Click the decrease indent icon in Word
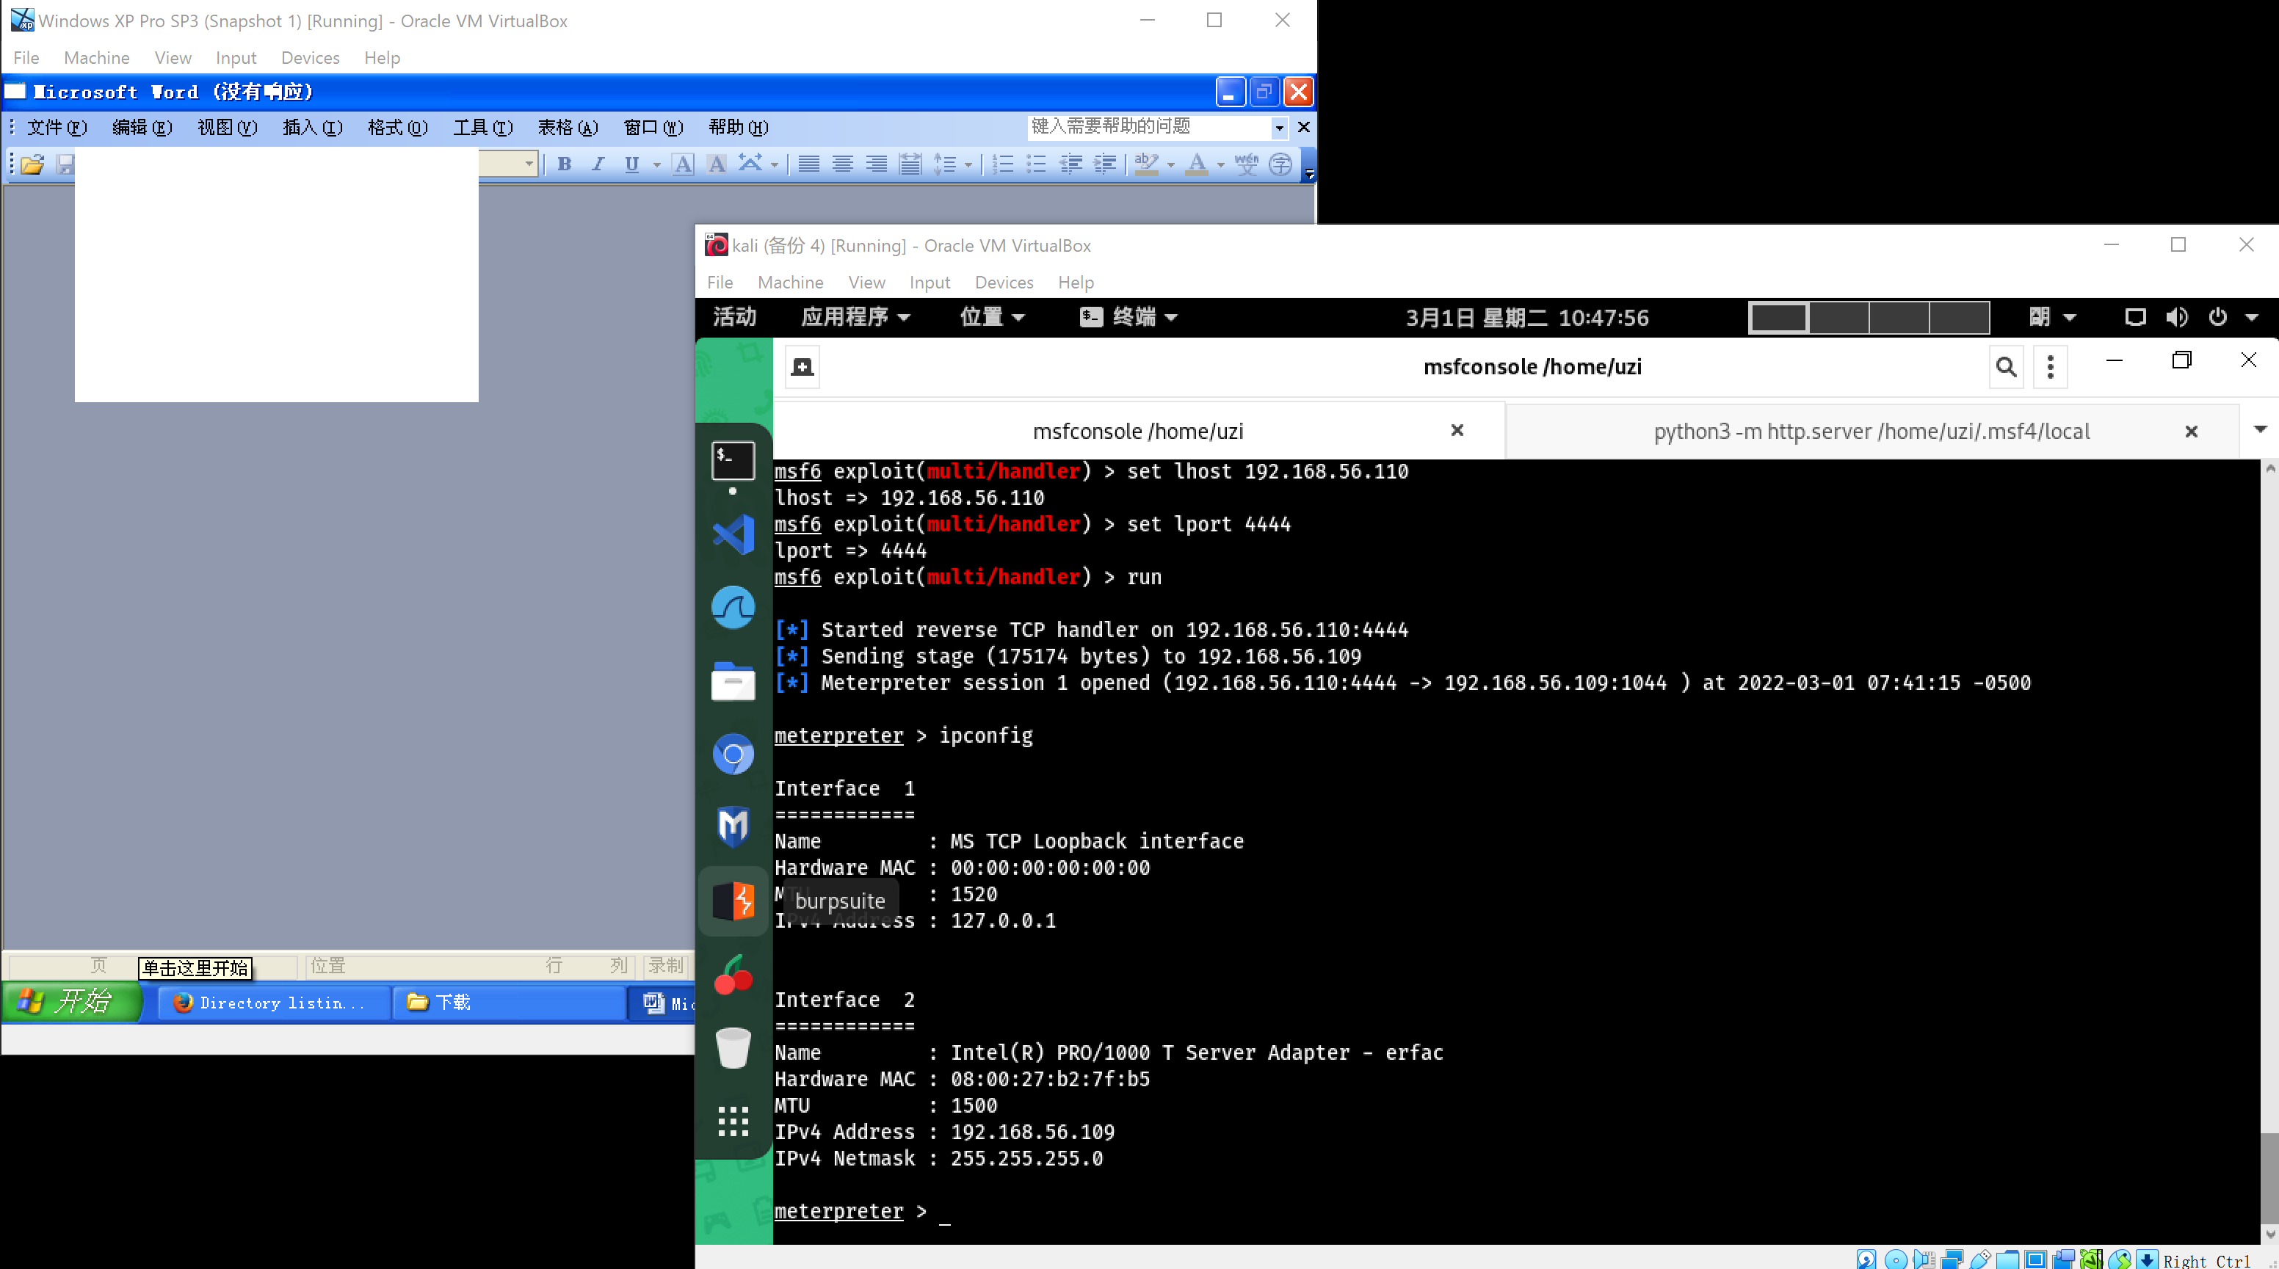The height and width of the screenshot is (1269, 2279). click(x=1070, y=164)
